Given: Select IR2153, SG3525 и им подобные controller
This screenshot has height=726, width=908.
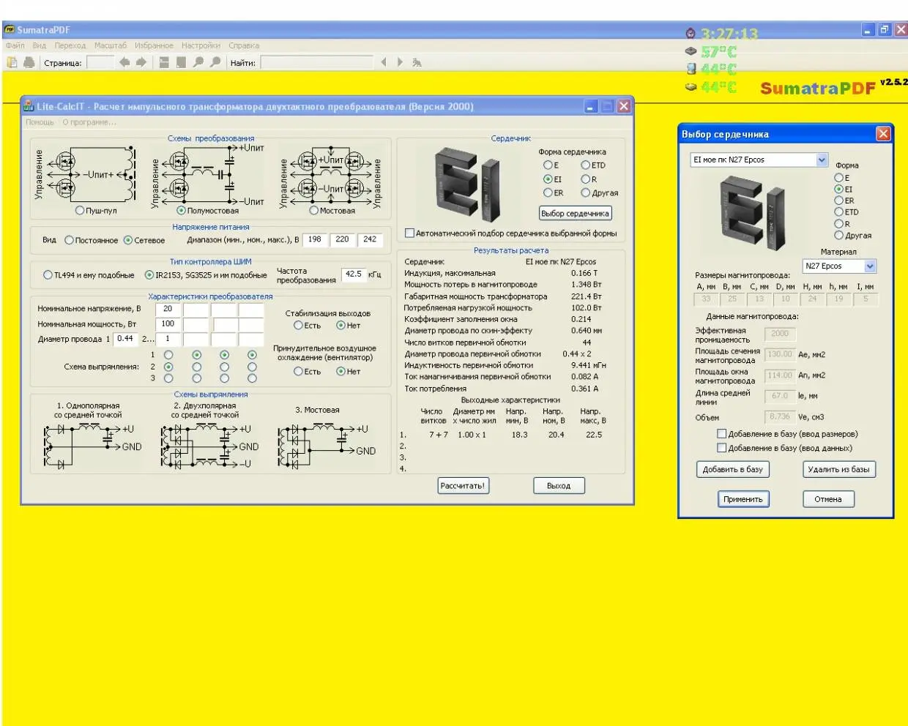Looking at the screenshot, I should tap(149, 275).
